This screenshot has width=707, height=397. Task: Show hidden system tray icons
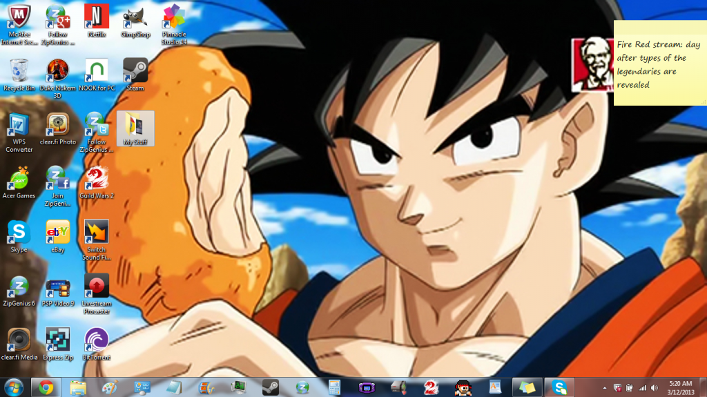[x=605, y=388]
